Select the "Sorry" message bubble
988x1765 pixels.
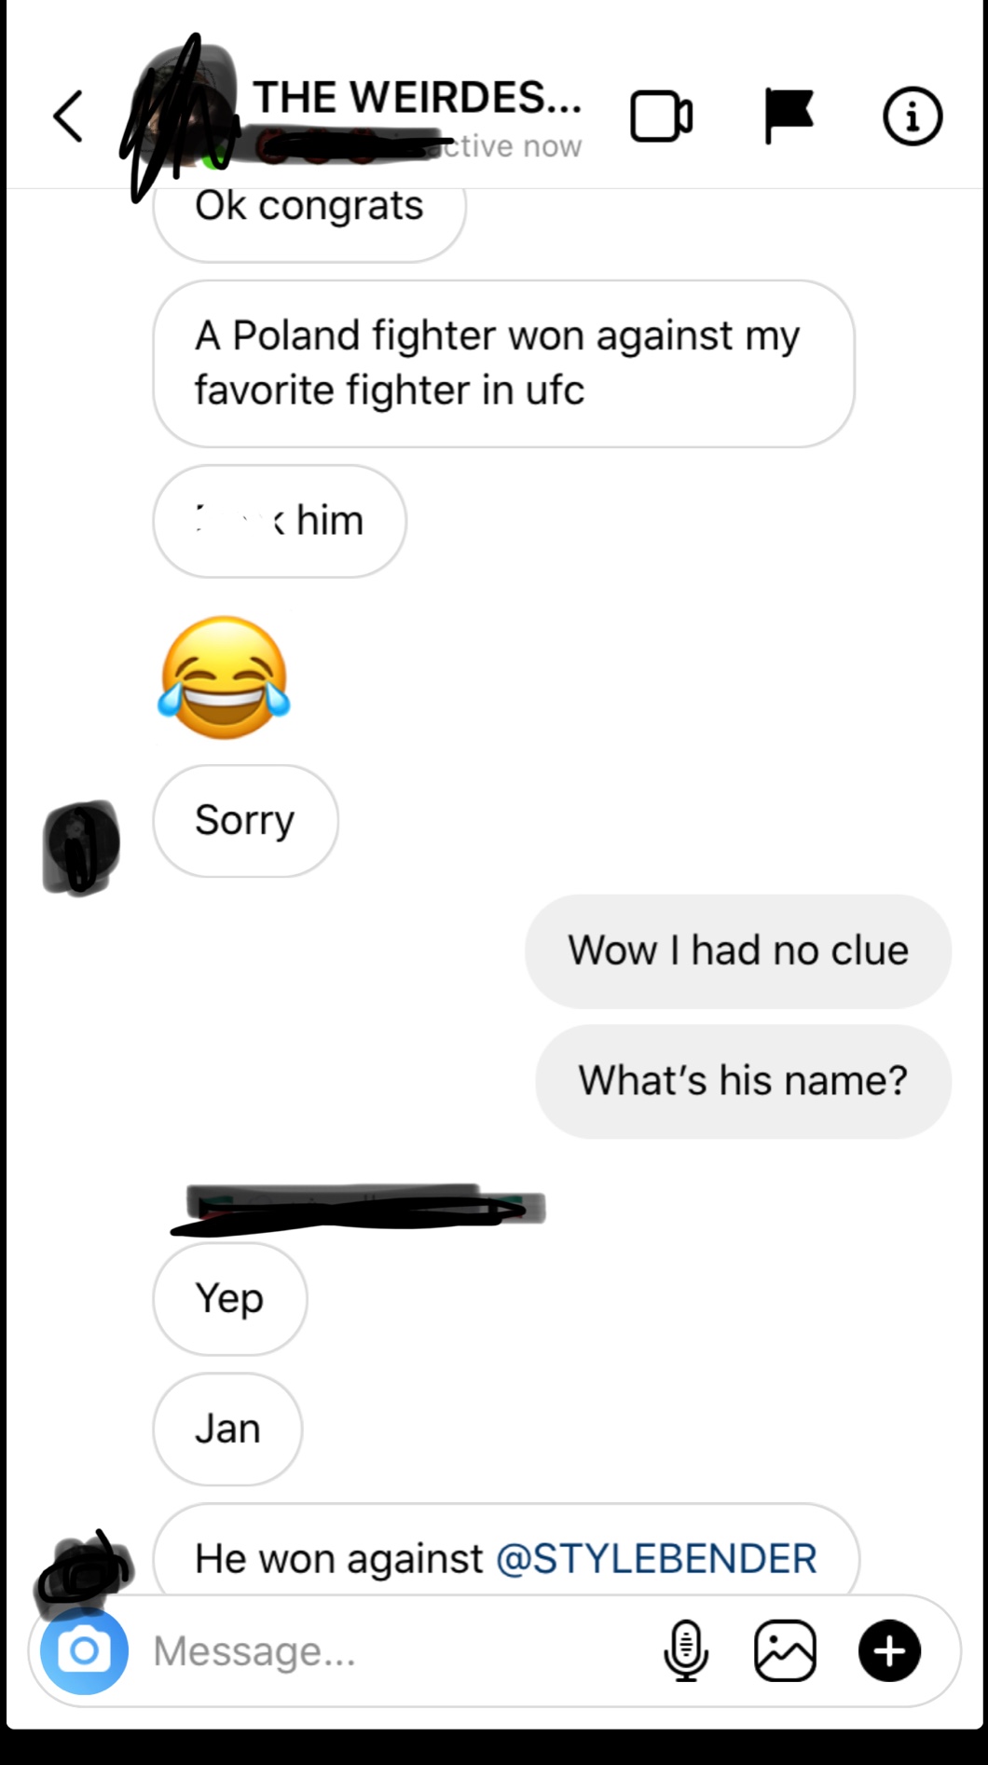click(245, 821)
